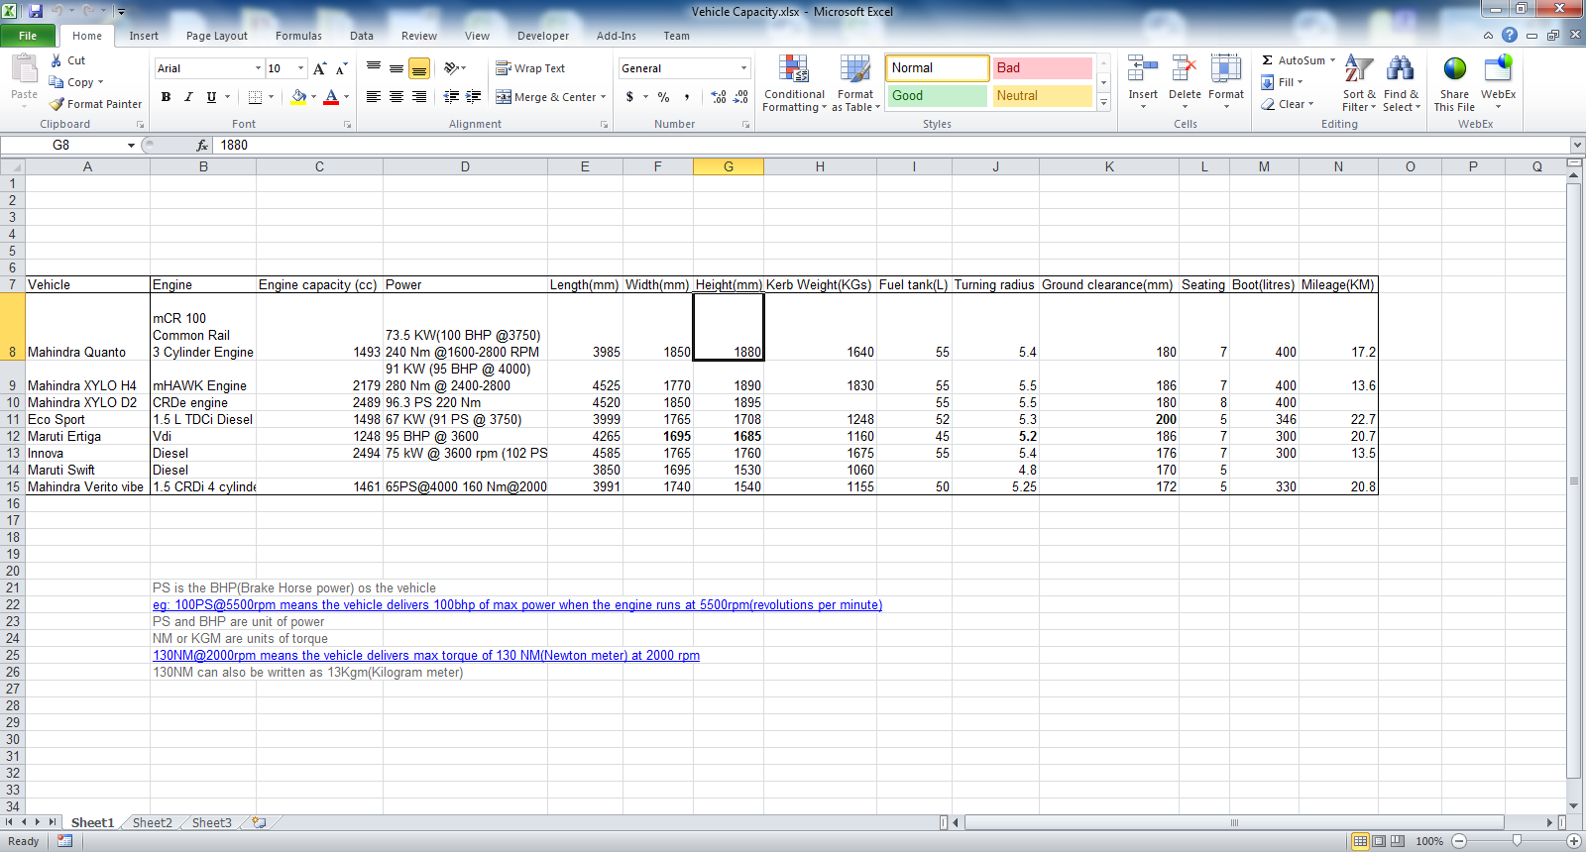
Task: Apply the Good cell style
Action: (x=937, y=96)
